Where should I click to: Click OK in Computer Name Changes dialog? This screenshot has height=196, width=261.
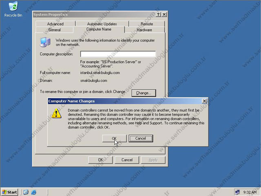[114, 138]
